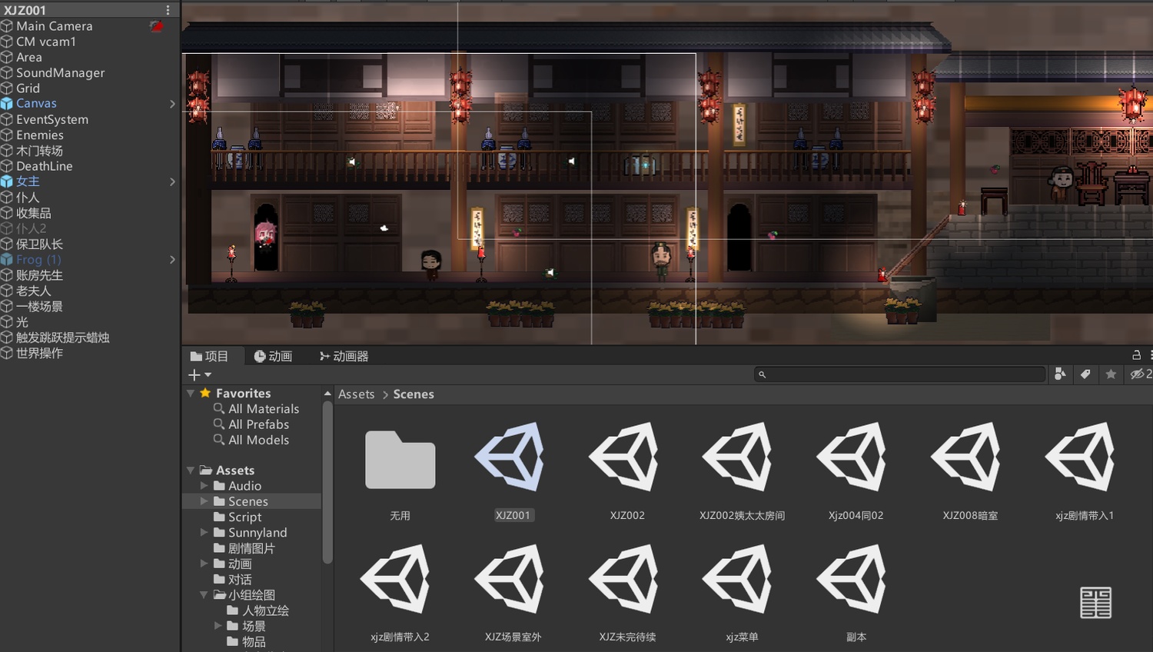Select the XJZ002 scene asset icon
Image resolution: width=1153 pixels, height=652 pixels.
pos(626,457)
